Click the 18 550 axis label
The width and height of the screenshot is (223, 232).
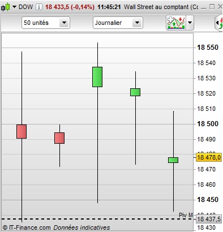coord(208,48)
